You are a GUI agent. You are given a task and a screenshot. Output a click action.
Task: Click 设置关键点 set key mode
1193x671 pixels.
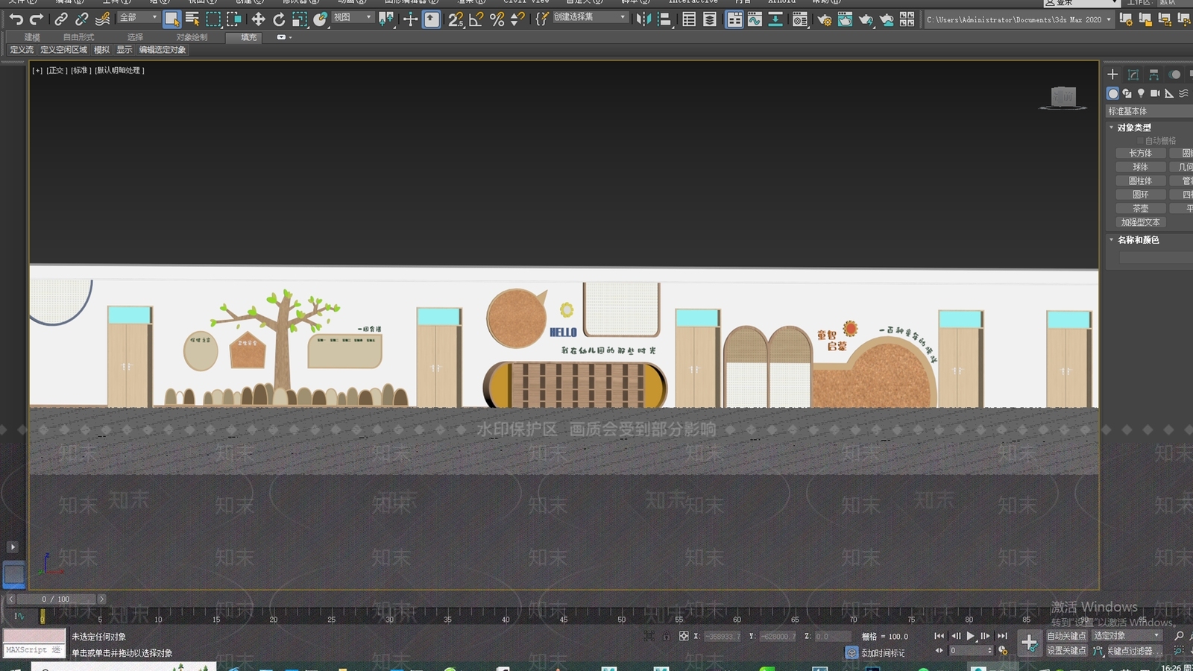point(1066,651)
